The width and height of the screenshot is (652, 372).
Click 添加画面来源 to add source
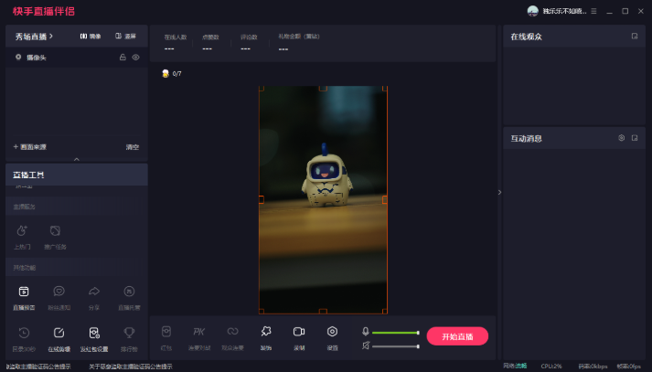(30, 146)
